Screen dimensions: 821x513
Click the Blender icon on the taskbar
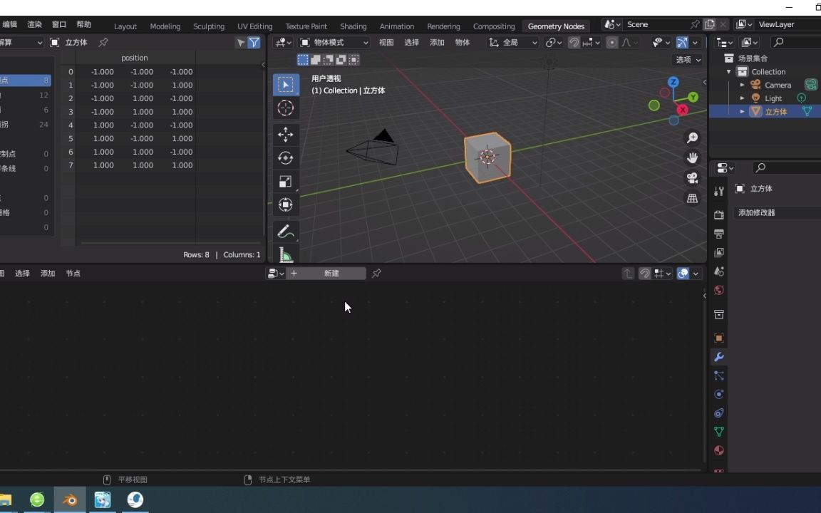tap(69, 499)
